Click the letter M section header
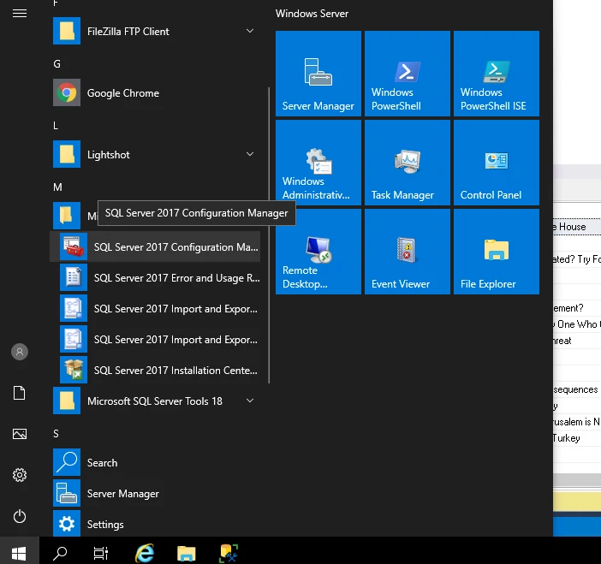Viewport: 601px width, 564px height. [57, 187]
